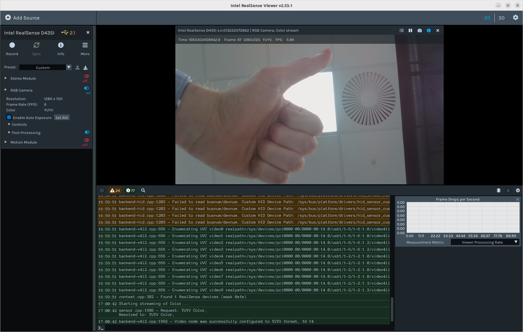Switch to the 3D view tab
This screenshot has height=332, width=523.
pos(501,18)
